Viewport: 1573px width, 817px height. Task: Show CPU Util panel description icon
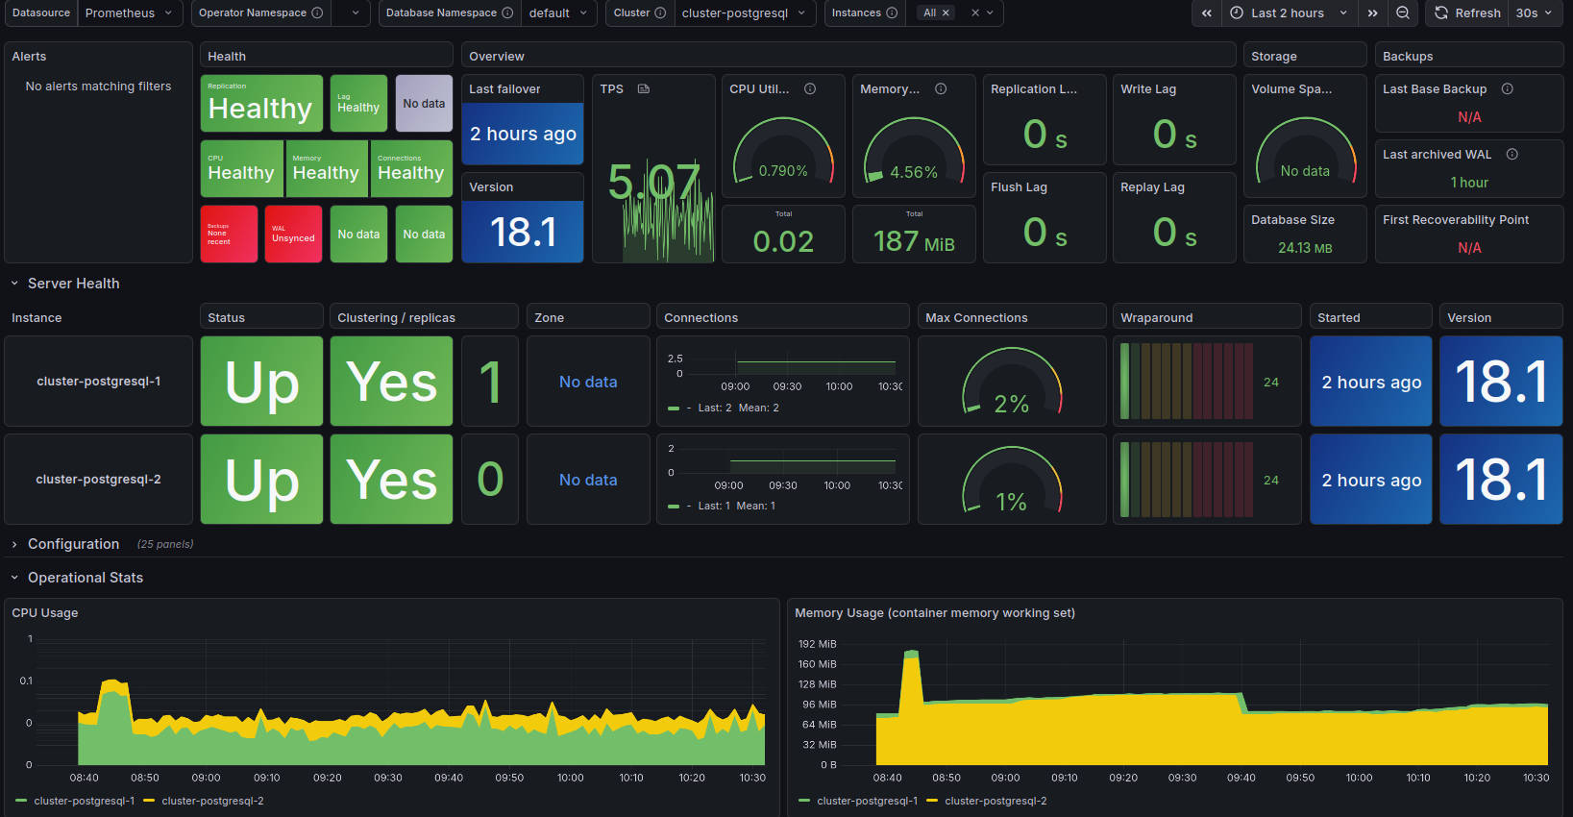point(810,88)
